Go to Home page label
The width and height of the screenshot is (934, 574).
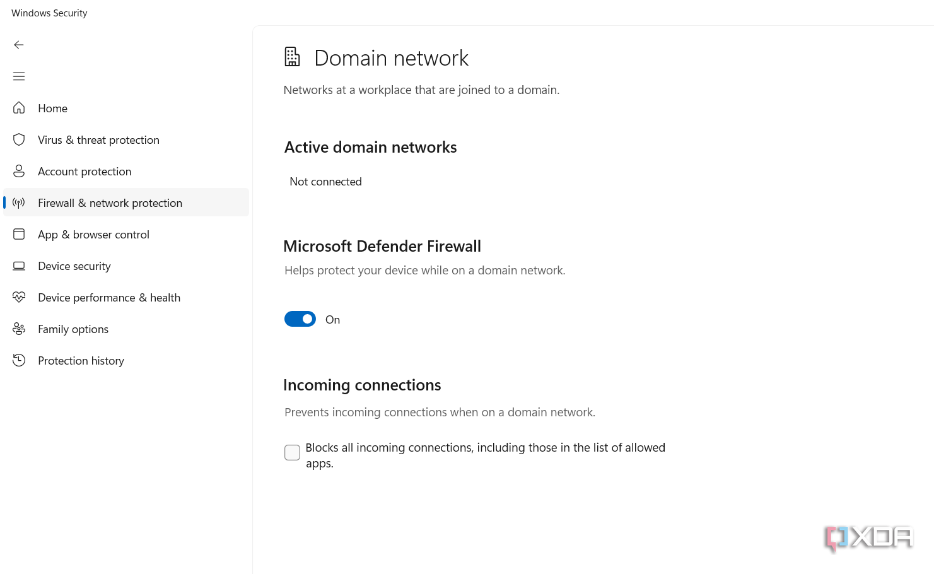pyautogui.click(x=52, y=108)
